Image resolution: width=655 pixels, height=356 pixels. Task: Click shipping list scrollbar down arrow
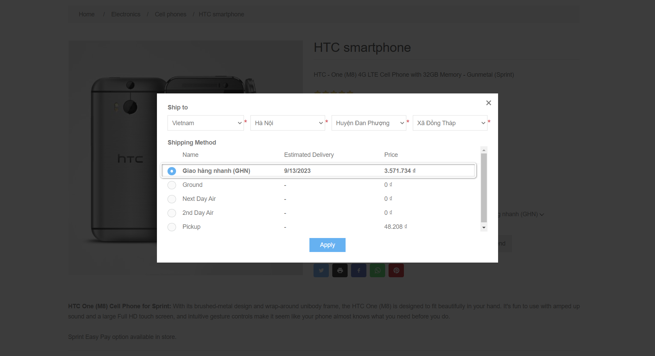click(484, 227)
